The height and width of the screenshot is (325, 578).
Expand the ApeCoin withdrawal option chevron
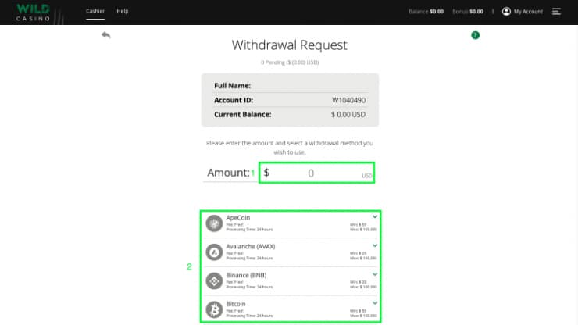tap(375, 216)
